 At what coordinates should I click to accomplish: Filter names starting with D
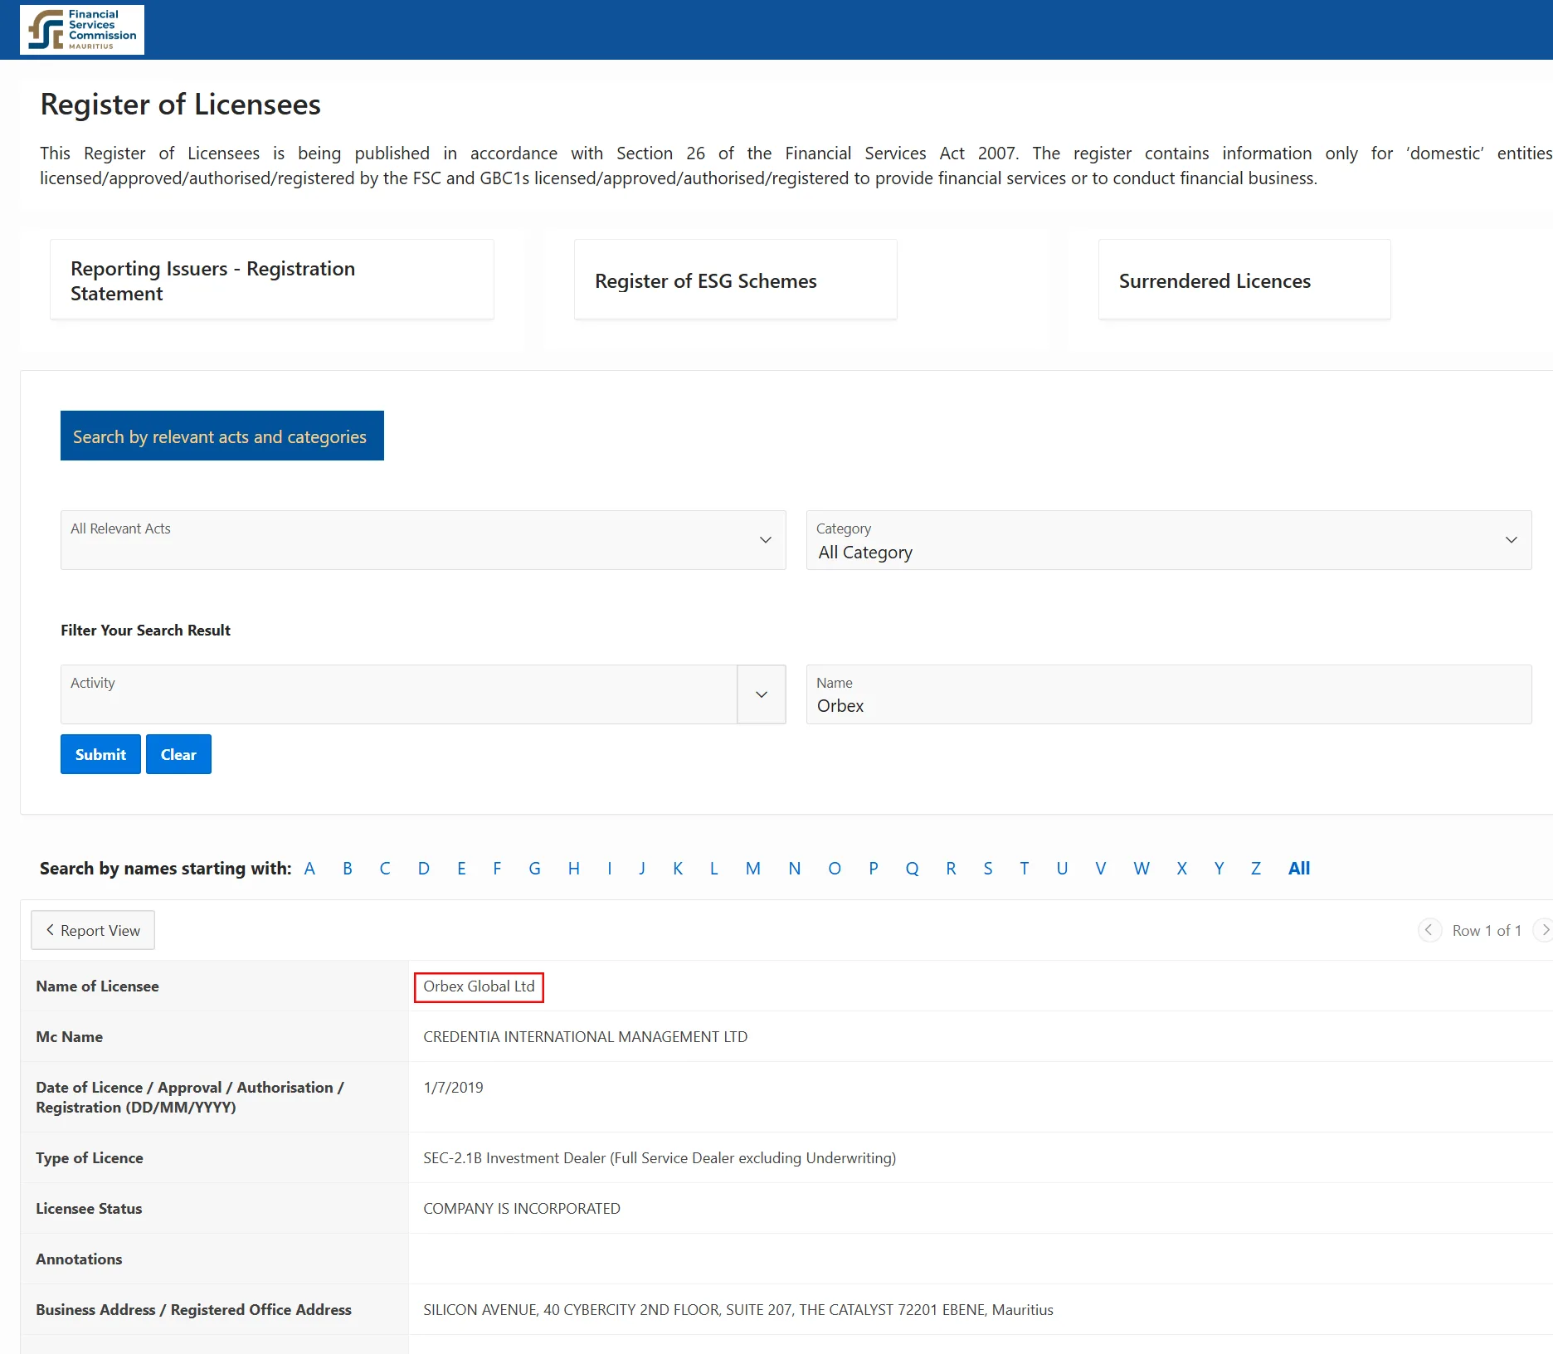(x=424, y=869)
